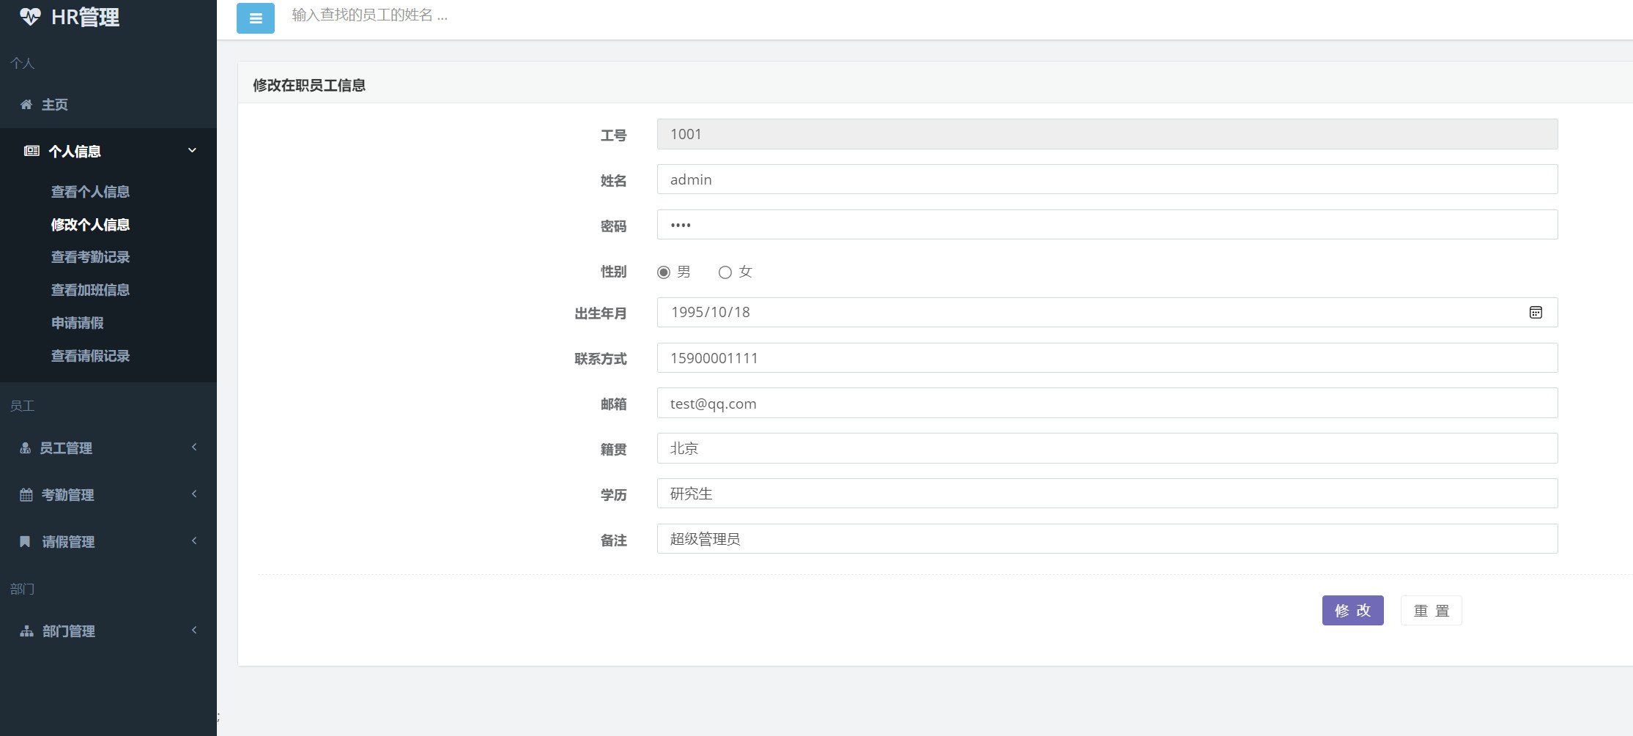The image size is (1633, 736).
Task: Click the 籍贯 field containing 北京
Action: tap(1107, 448)
